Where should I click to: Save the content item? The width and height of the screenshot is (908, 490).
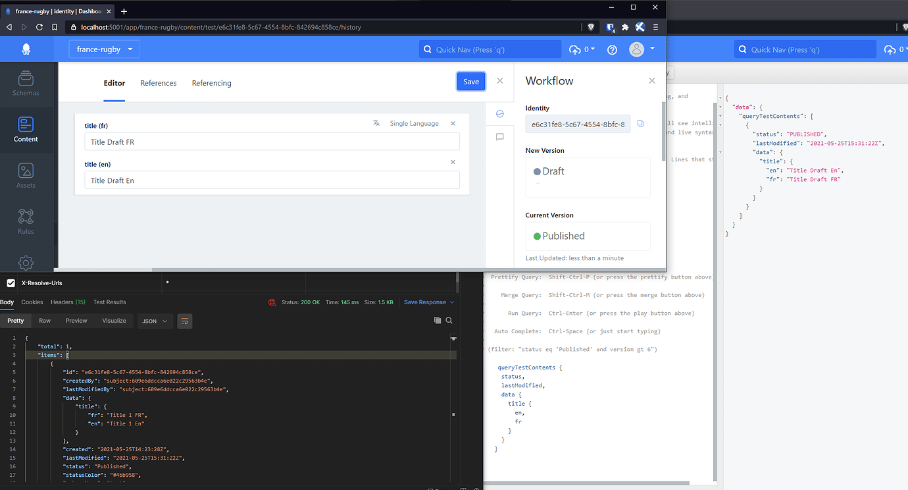click(471, 81)
